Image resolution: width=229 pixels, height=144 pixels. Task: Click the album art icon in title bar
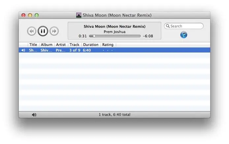point(79,15)
